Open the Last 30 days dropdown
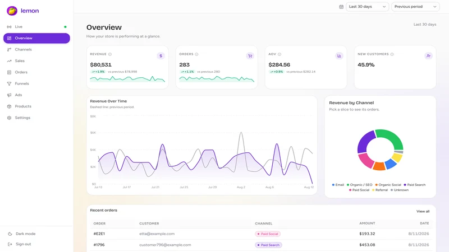 (x=367, y=7)
